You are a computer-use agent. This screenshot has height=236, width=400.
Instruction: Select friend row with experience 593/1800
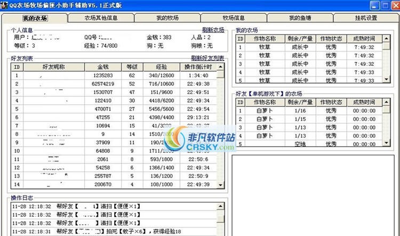pos(114,159)
